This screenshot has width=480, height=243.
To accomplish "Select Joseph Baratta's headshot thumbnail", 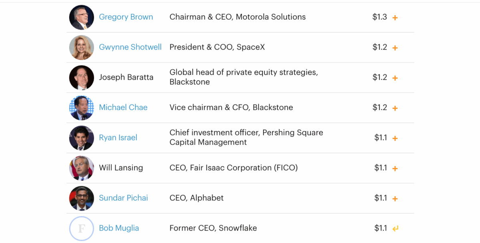I will pos(82,78).
